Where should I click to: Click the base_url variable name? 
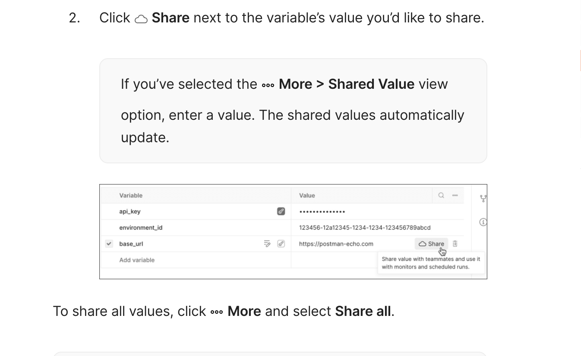[131, 244]
